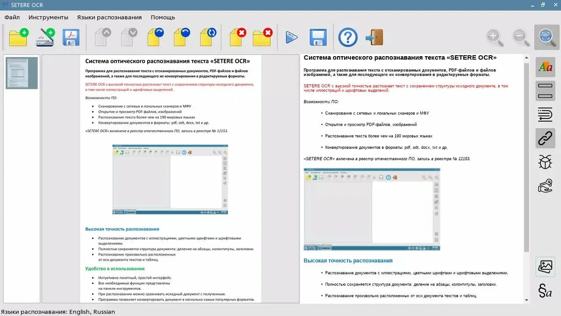Click the scroll up arrow of text pane
Screen dimensions: 561x316
coord(526,58)
